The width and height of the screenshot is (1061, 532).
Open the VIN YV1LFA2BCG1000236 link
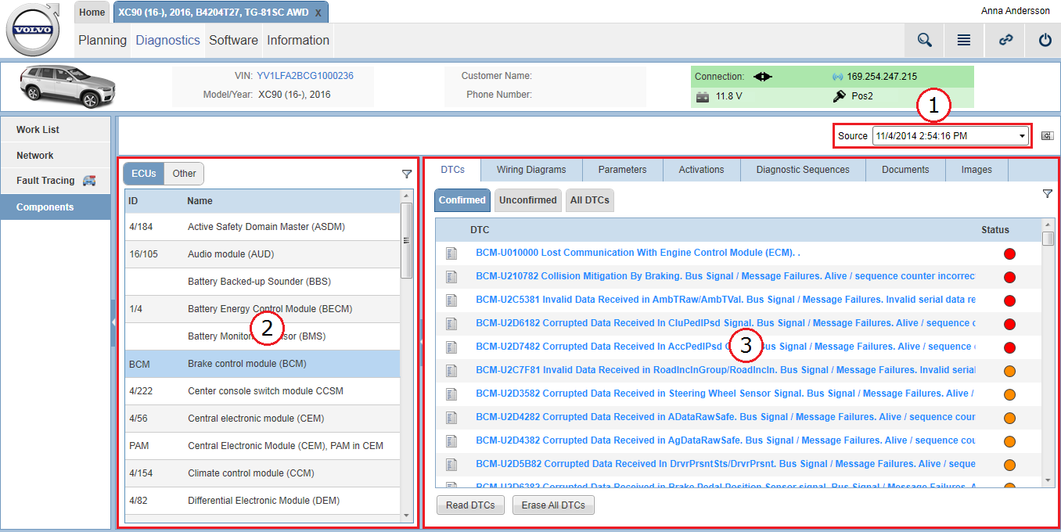coord(305,76)
